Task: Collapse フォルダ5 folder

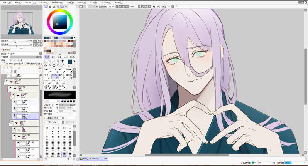Action: [x=17, y=123]
